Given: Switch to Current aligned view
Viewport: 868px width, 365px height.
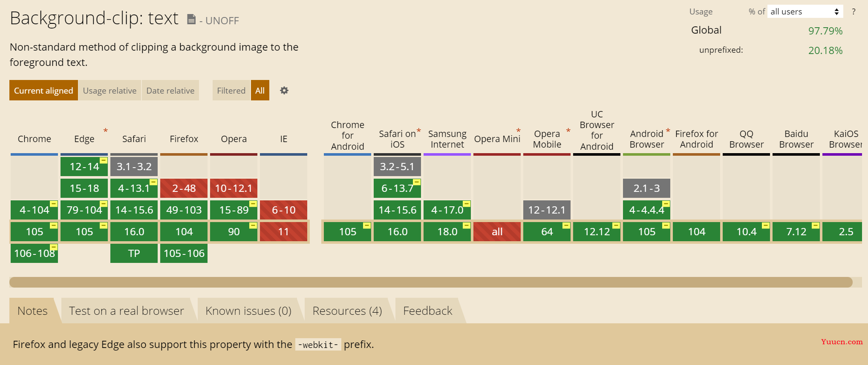Looking at the screenshot, I should [43, 90].
